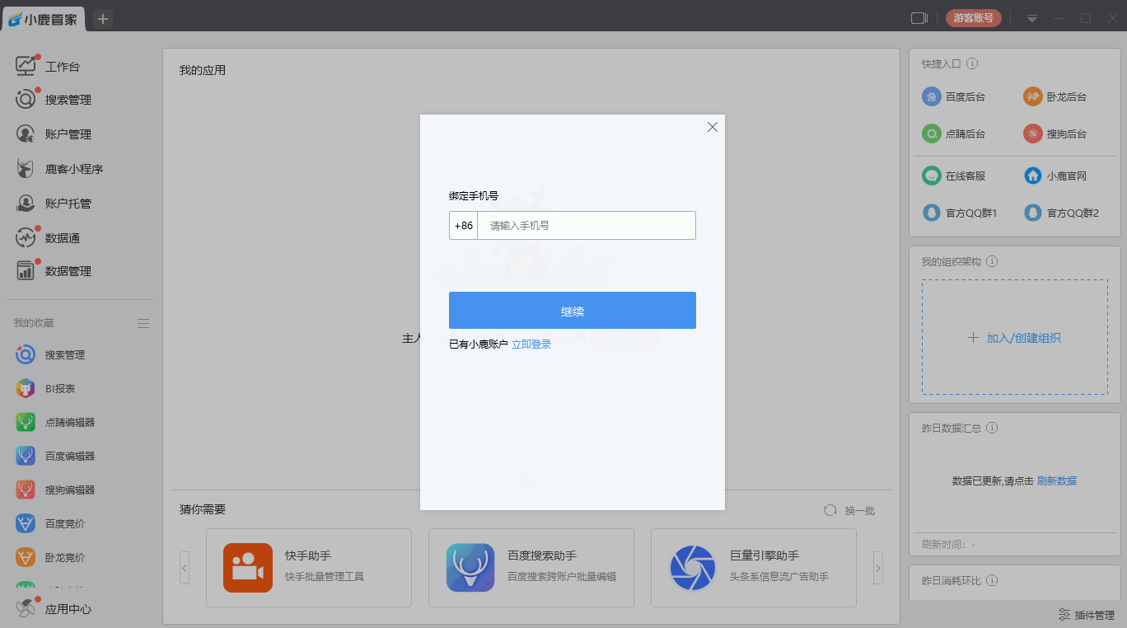
Task: Open 数据管理 from the sidebar
Action: pyautogui.click(x=54, y=271)
